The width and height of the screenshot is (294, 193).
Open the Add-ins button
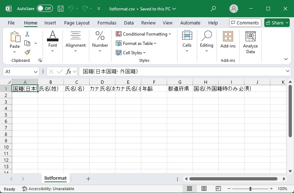click(228, 40)
